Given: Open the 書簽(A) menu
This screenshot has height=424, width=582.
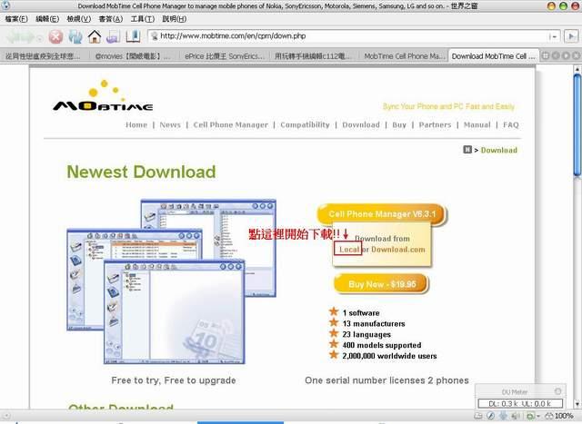Looking at the screenshot, I should (x=111, y=19).
